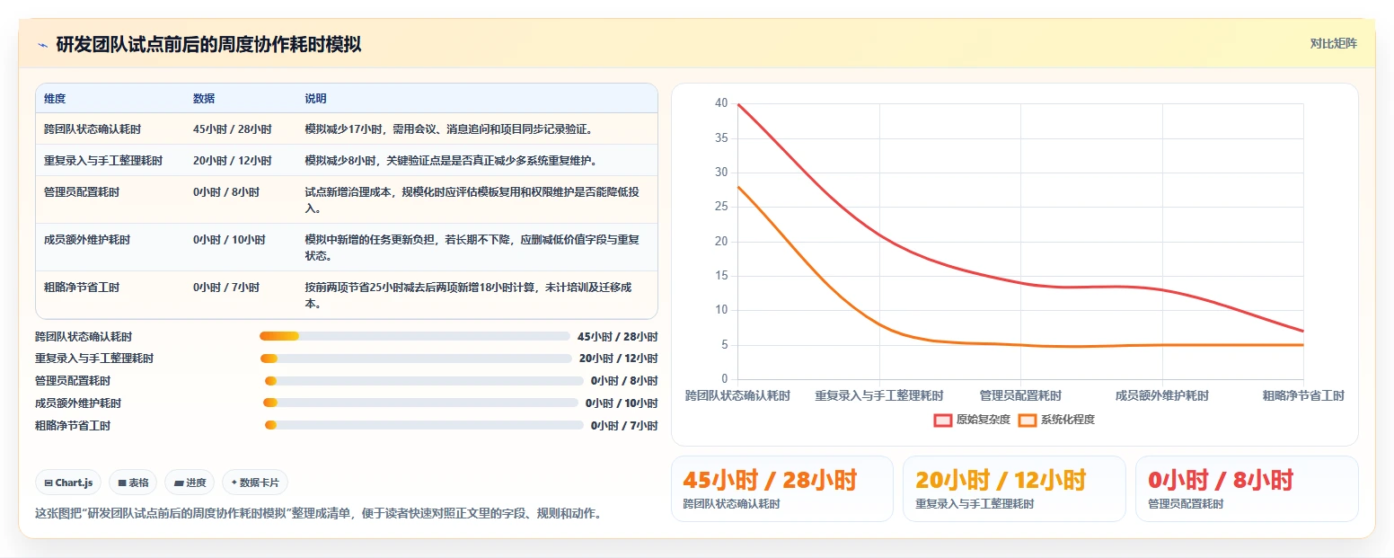Click the caption beginning 这张图把

[x=318, y=514]
